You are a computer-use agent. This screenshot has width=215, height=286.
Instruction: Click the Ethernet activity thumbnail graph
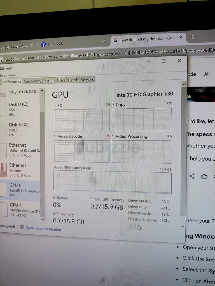(3, 170)
